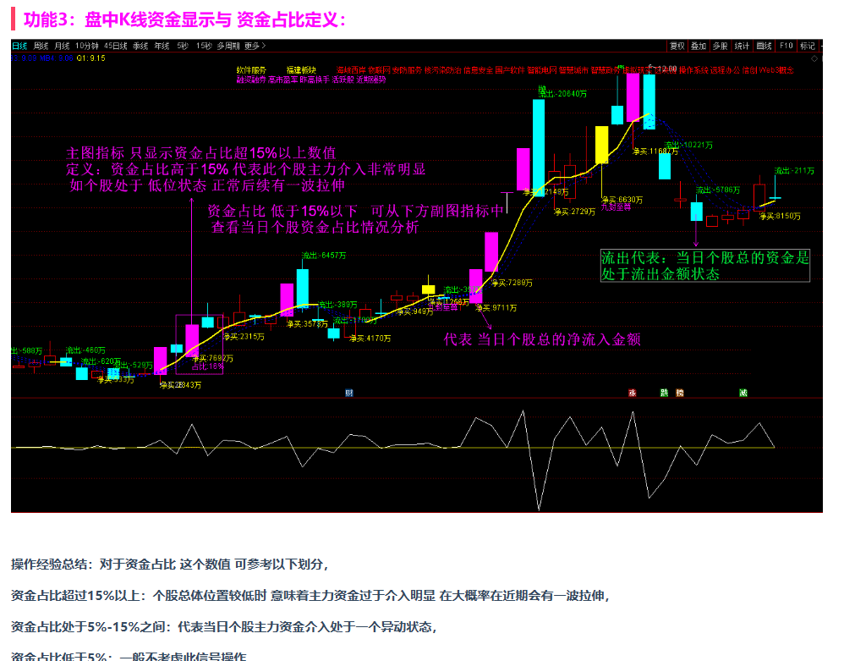Open the 多周期 multi-period selector
844x661 pixels.
[228, 46]
